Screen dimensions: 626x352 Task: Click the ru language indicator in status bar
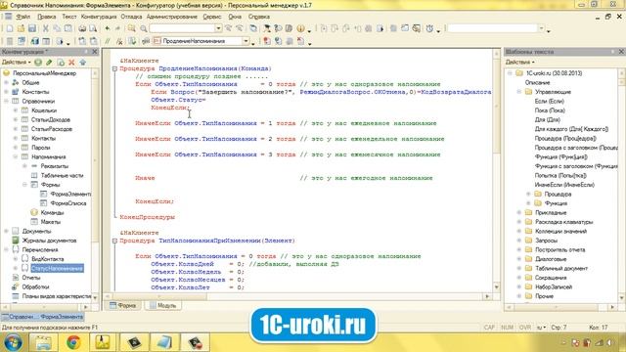pyautogui.click(x=541, y=328)
